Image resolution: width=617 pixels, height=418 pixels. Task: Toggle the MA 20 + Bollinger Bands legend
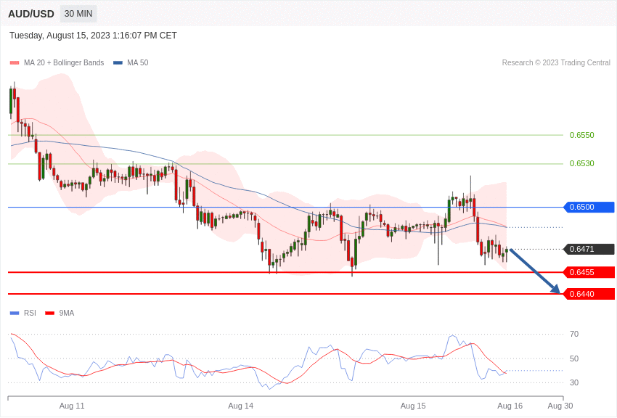[57, 62]
